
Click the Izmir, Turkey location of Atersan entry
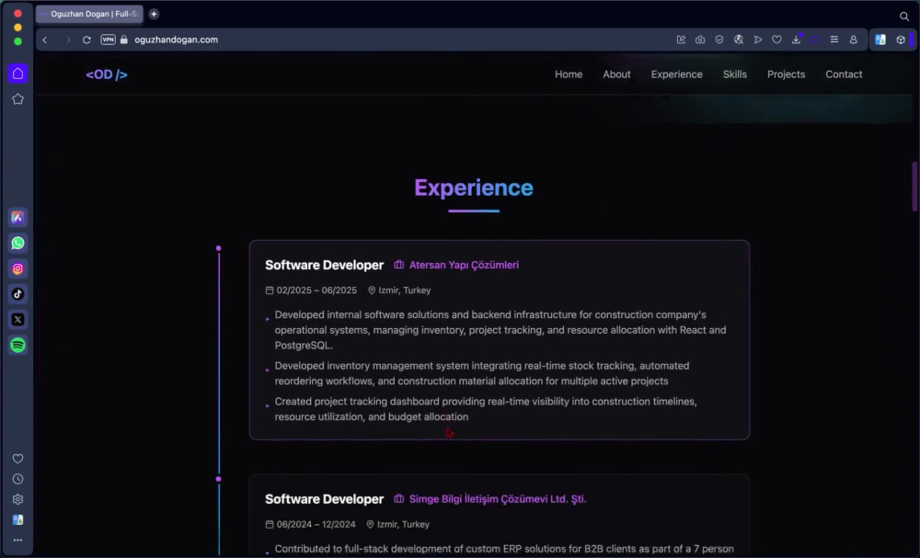(x=404, y=290)
